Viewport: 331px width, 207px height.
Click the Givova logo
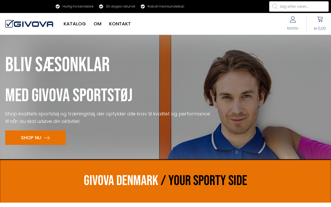pyautogui.click(x=29, y=24)
